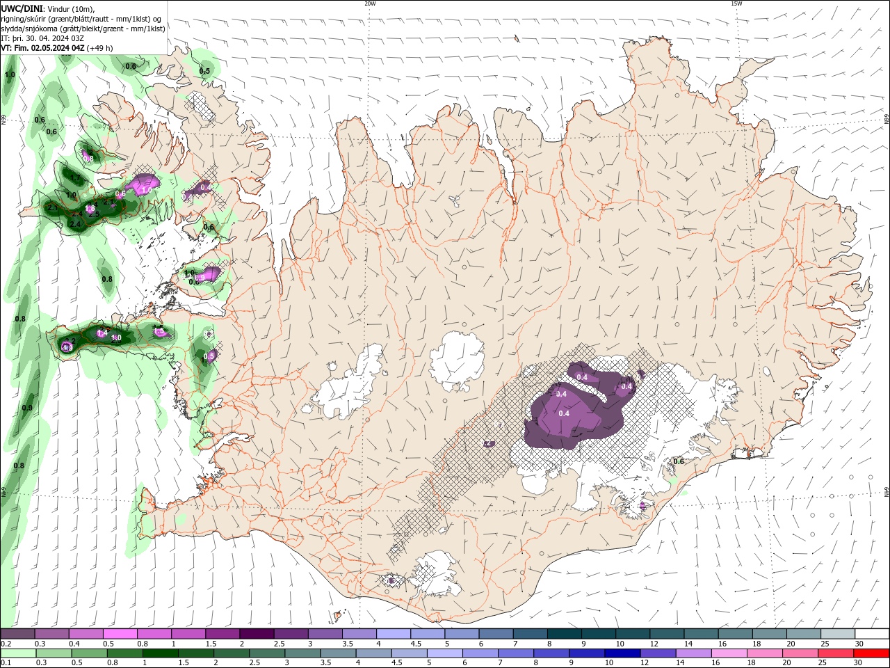Select the deep blue swatch starting at 10, lower scale
Image resolution: width=890 pixels, height=668 pixels.
622,653
